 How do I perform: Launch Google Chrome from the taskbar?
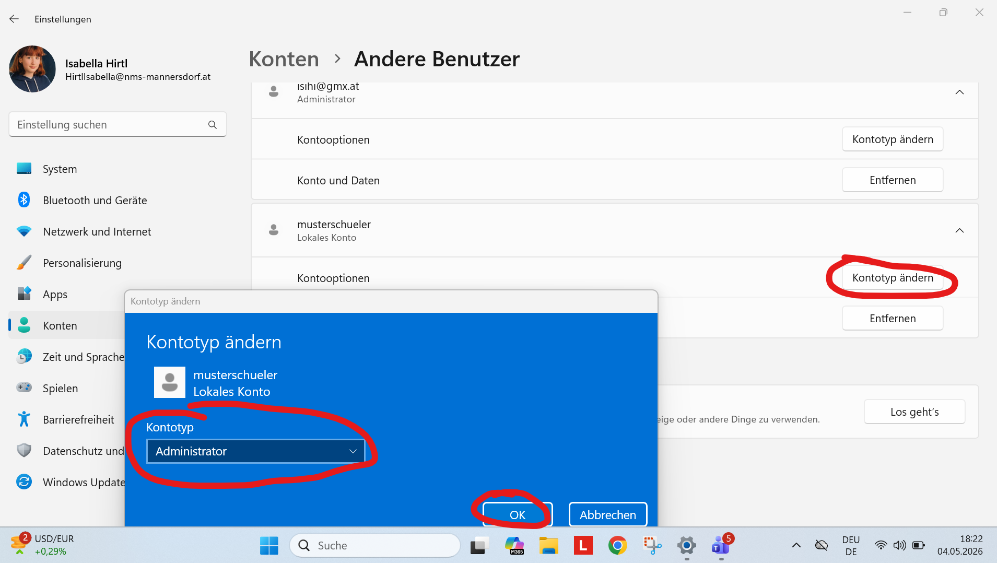(x=618, y=545)
